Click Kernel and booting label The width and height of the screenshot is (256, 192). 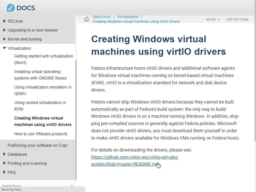pos(25,39)
